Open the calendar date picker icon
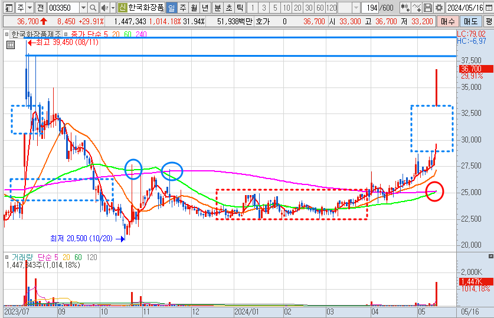 489,8
